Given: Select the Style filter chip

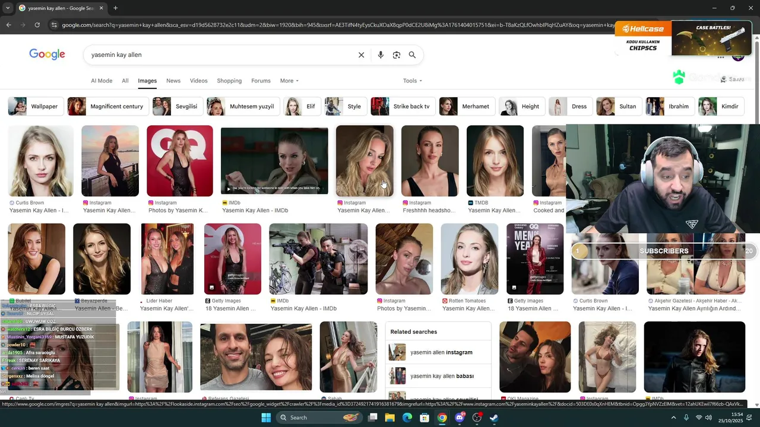Looking at the screenshot, I should coord(346,107).
